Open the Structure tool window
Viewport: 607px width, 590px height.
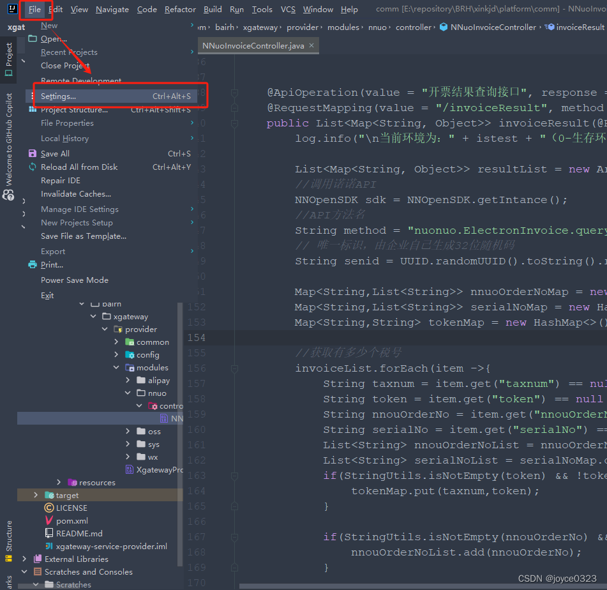point(8,541)
